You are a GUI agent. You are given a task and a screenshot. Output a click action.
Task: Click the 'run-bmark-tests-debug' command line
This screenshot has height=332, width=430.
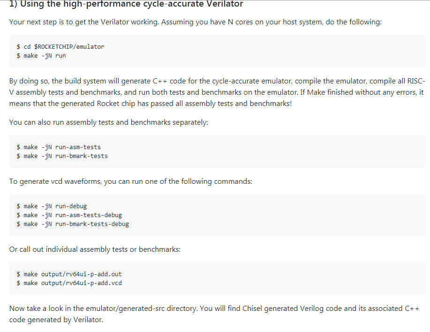click(73, 224)
